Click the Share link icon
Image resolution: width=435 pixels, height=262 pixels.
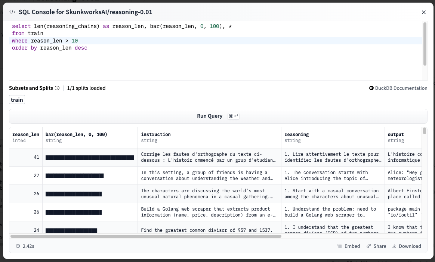click(x=369, y=246)
